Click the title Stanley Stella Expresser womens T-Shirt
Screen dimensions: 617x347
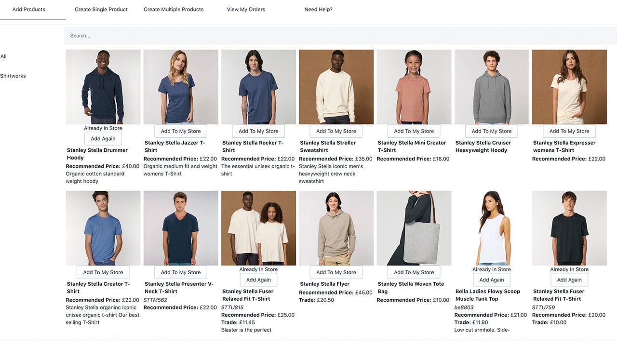pos(564,147)
